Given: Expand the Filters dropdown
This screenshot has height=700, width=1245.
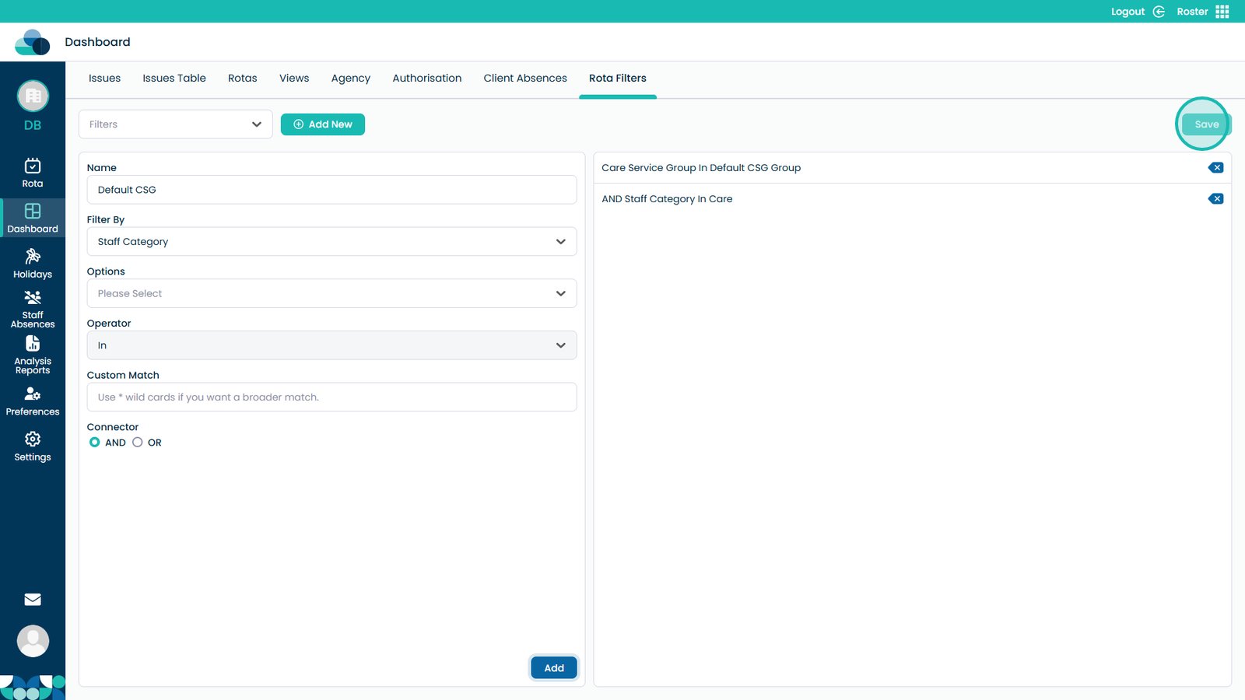Looking at the screenshot, I should [176, 124].
